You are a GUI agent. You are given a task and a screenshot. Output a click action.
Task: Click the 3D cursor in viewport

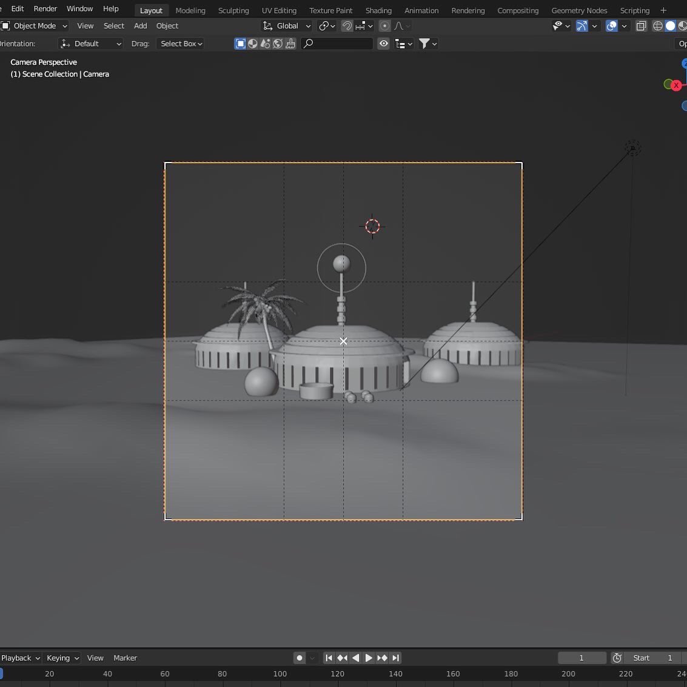(x=372, y=227)
